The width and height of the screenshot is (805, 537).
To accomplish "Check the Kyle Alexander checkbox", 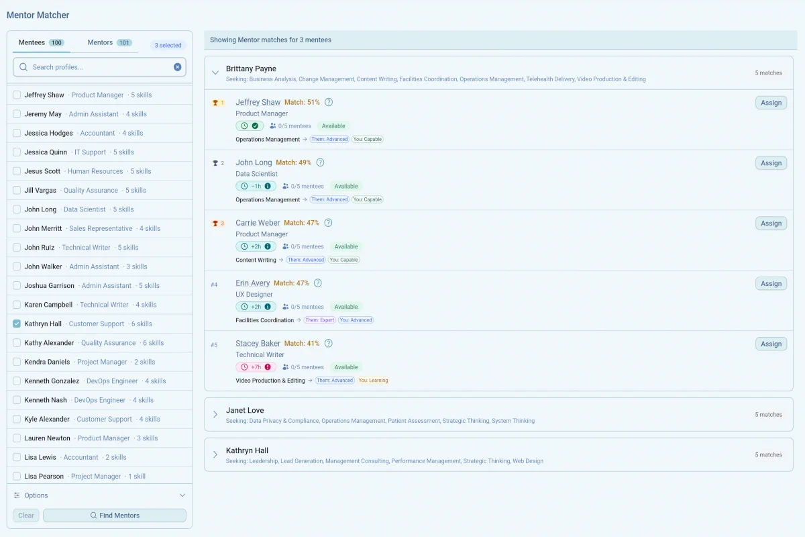I will coord(17,419).
